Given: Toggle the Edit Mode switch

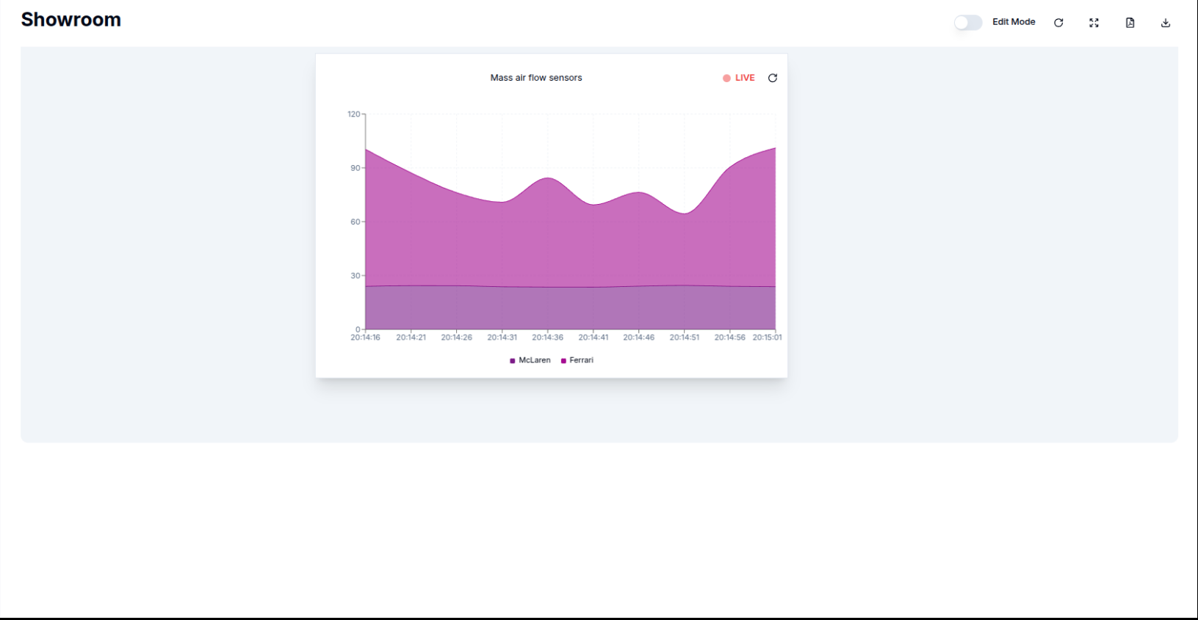Looking at the screenshot, I should (967, 23).
